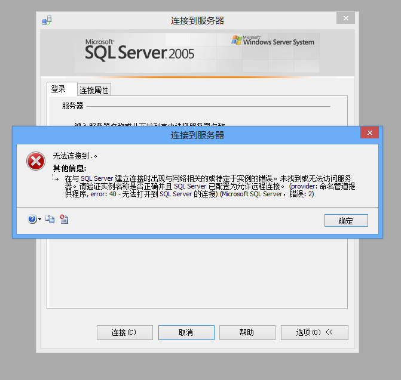Click the 连接(C) button
This screenshot has width=401, height=380.
coord(124,332)
